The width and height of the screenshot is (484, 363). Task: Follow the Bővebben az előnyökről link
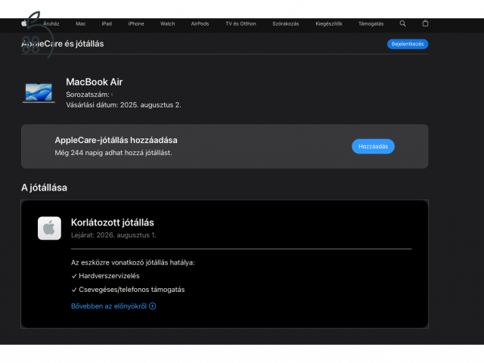(x=109, y=306)
